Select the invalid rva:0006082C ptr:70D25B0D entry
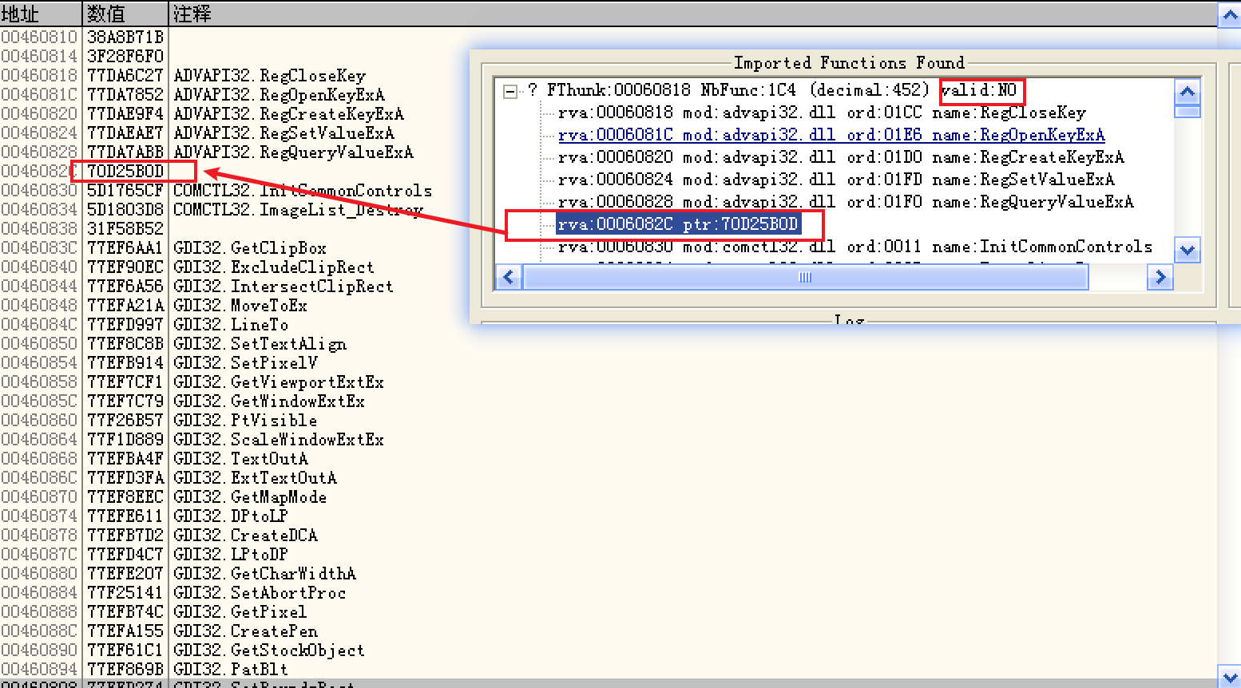Viewport: 1241px width, 688px height. click(x=678, y=224)
